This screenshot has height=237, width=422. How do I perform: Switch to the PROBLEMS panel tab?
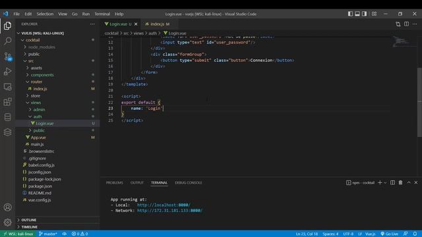click(x=114, y=183)
